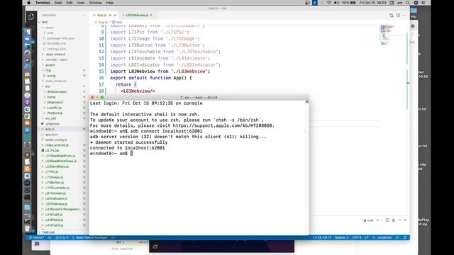Open the Help menu
This screenshot has height=255, width=454.
(110, 3)
